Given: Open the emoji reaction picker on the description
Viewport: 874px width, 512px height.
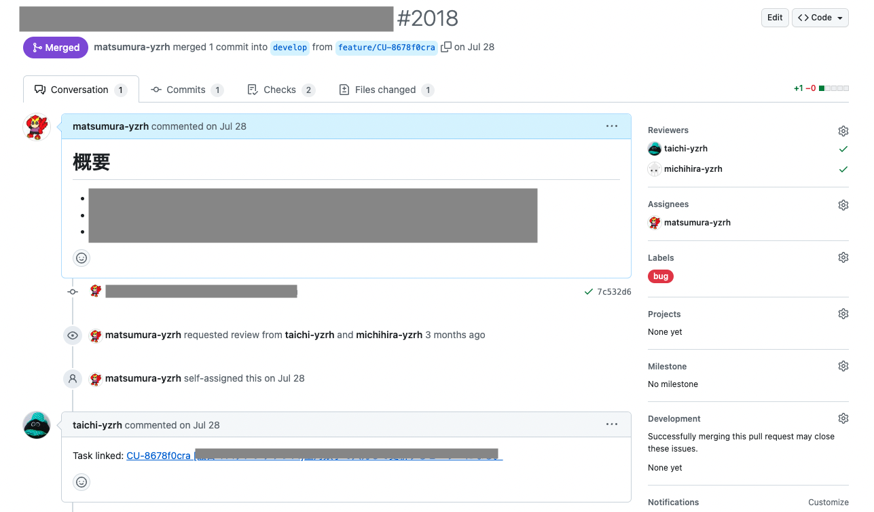Looking at the screenshot, I should click(81, 257).
